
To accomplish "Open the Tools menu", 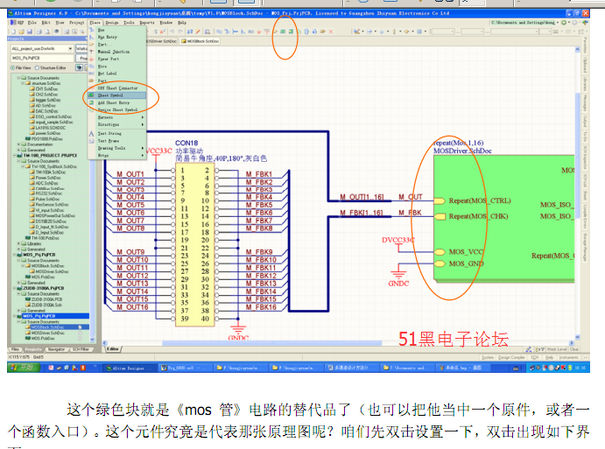I will [129, 23].
